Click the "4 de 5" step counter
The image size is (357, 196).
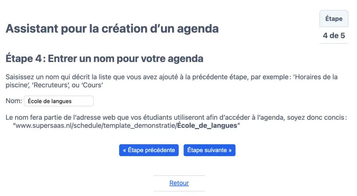334,36
